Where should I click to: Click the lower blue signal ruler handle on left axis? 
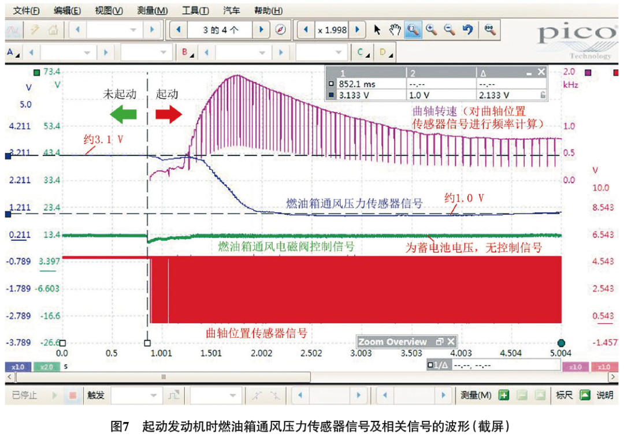point(8,214)
